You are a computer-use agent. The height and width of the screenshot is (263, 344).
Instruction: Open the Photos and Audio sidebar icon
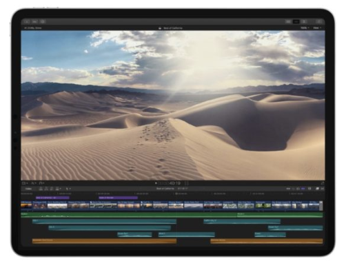coord(34,21)
